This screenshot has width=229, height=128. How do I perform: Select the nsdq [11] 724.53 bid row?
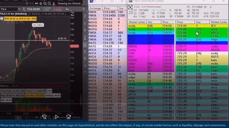tap(151, 33)
